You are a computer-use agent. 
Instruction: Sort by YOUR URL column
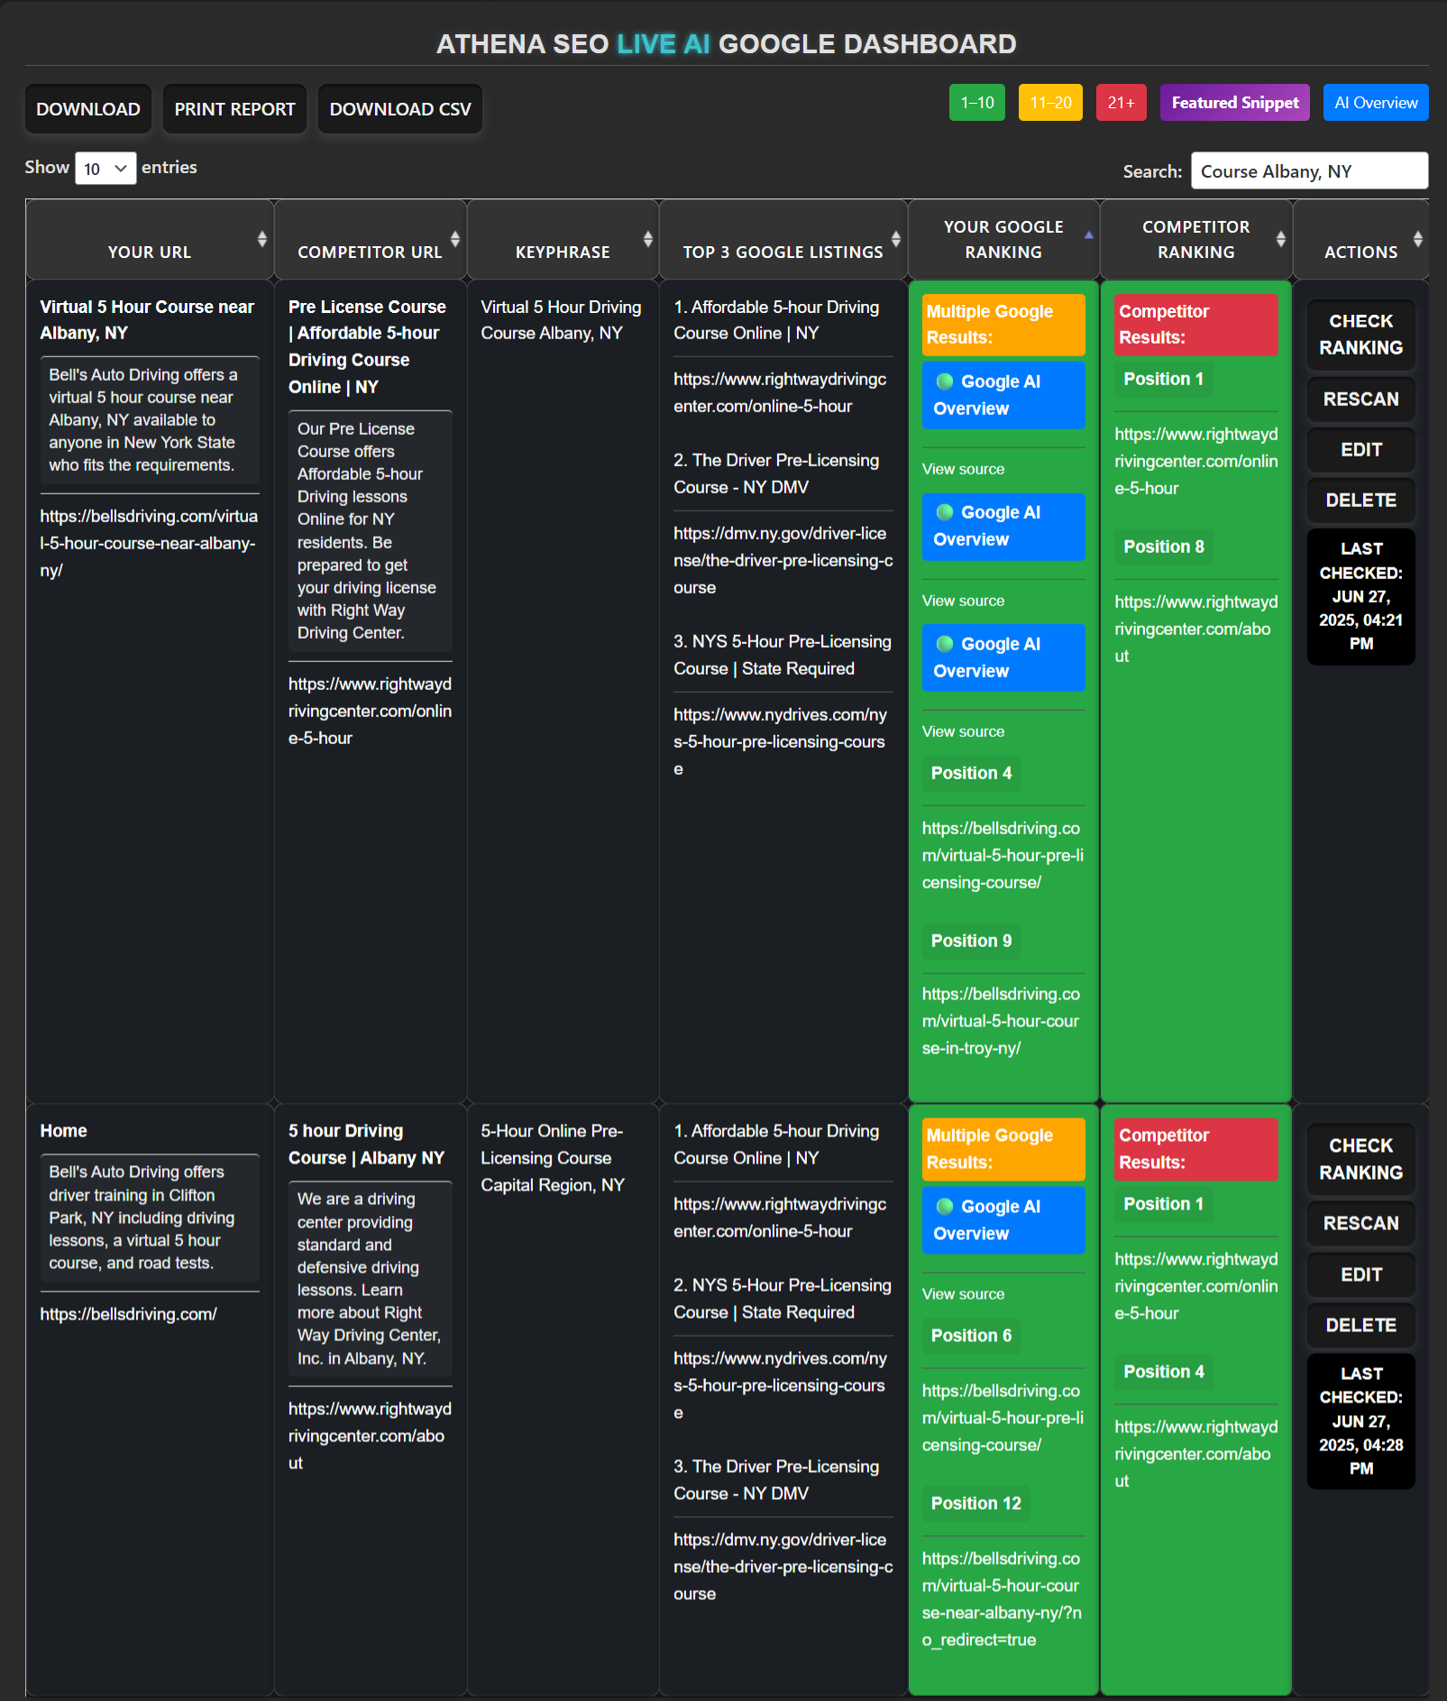click(150, 240)
